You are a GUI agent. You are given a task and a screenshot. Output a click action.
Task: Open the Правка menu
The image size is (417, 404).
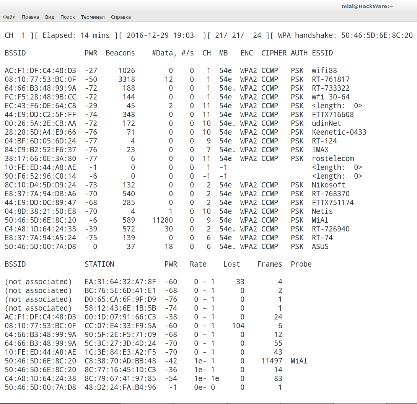pyautogui.click(x=30, y=17)
